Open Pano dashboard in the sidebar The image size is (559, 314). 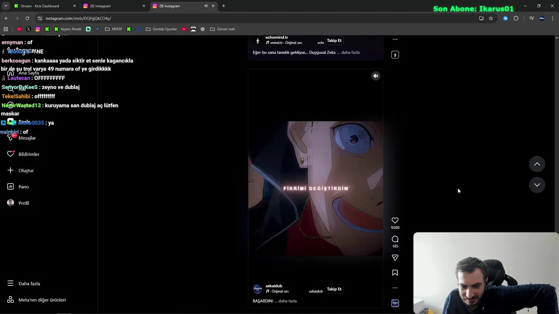(x=18, y=187)
